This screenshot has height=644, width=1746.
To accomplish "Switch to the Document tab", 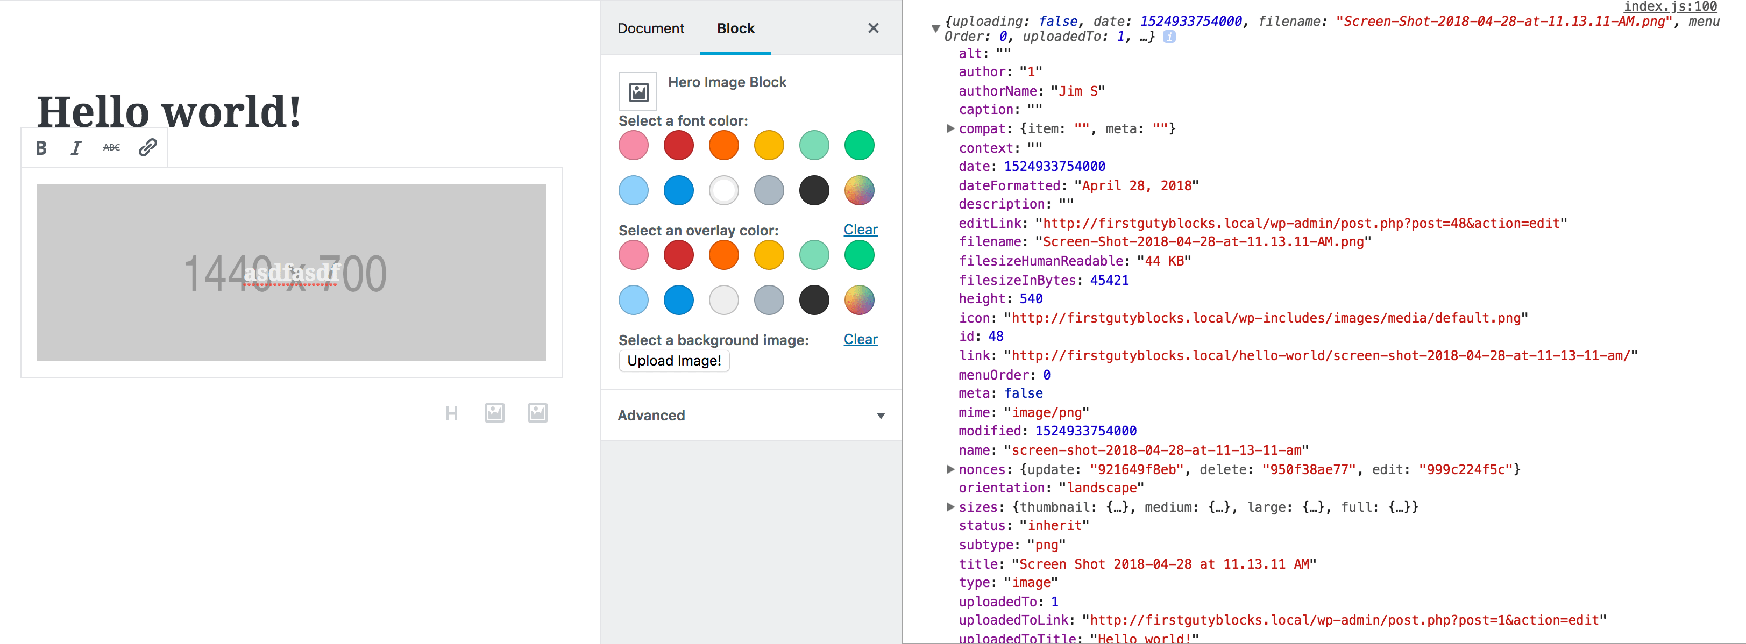I will (651, 28).
